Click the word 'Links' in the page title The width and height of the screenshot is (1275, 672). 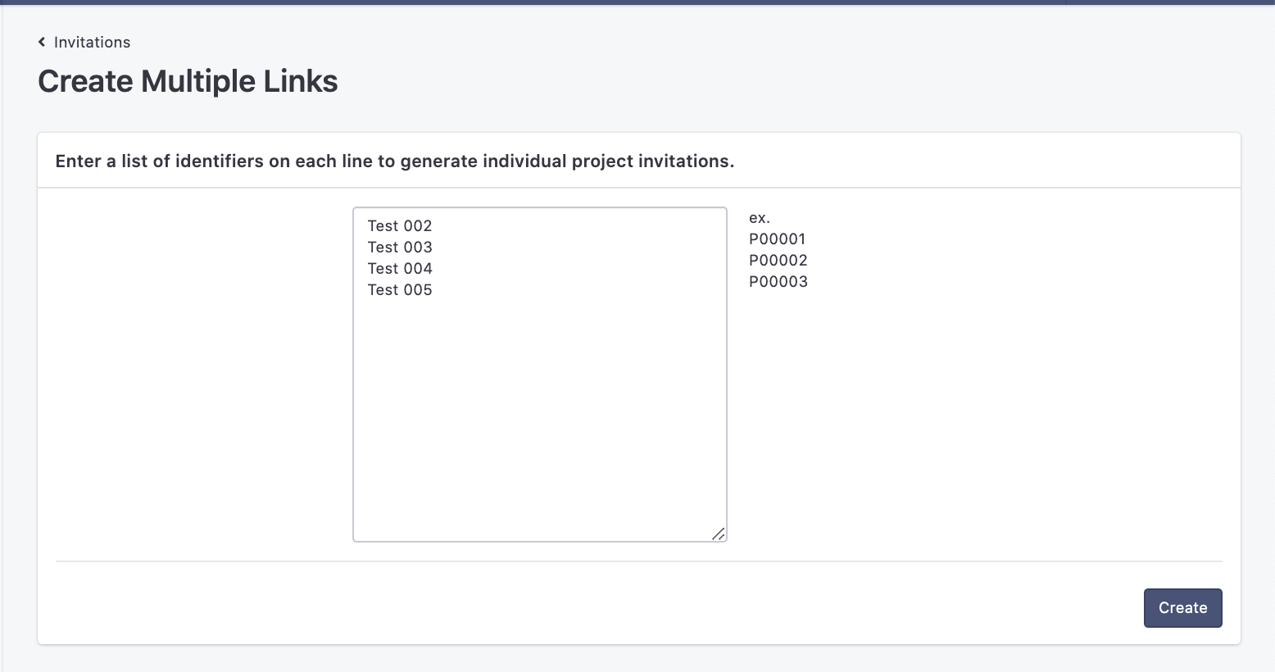[x=300, y=81]
